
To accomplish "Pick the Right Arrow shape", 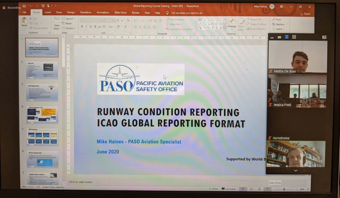I will pos(212,24).
